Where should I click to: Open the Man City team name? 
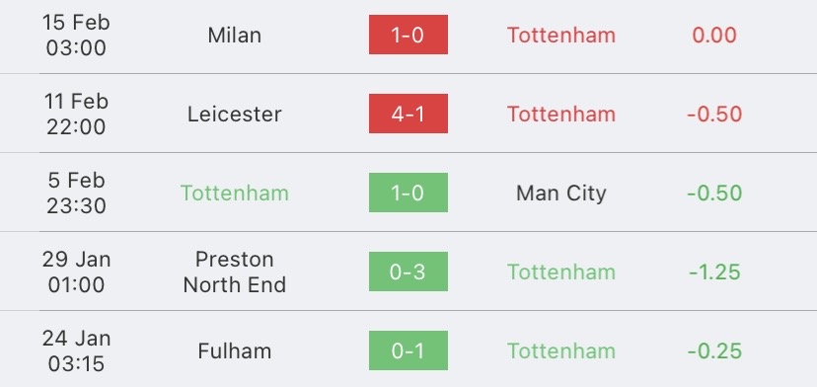click(x=561, y=193)
